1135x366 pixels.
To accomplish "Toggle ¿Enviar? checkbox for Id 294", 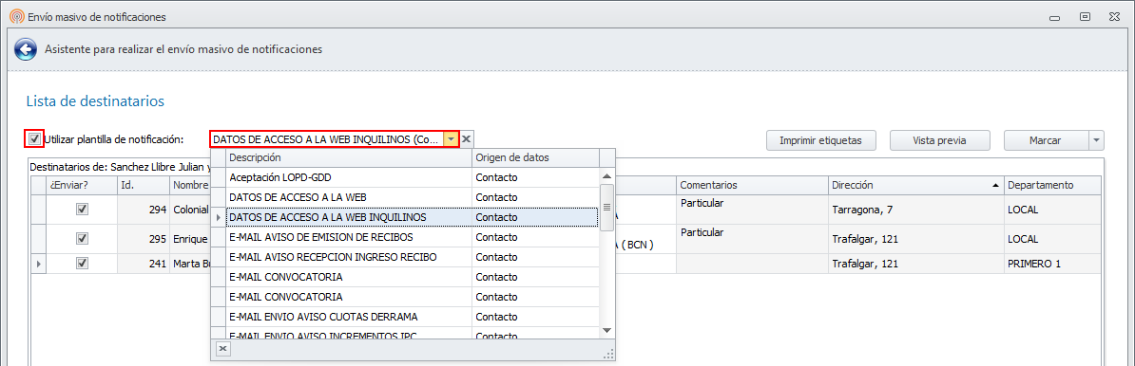I will coord(83,209).
